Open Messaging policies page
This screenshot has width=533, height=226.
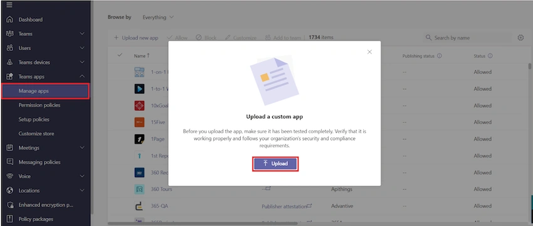coord(40,162)
